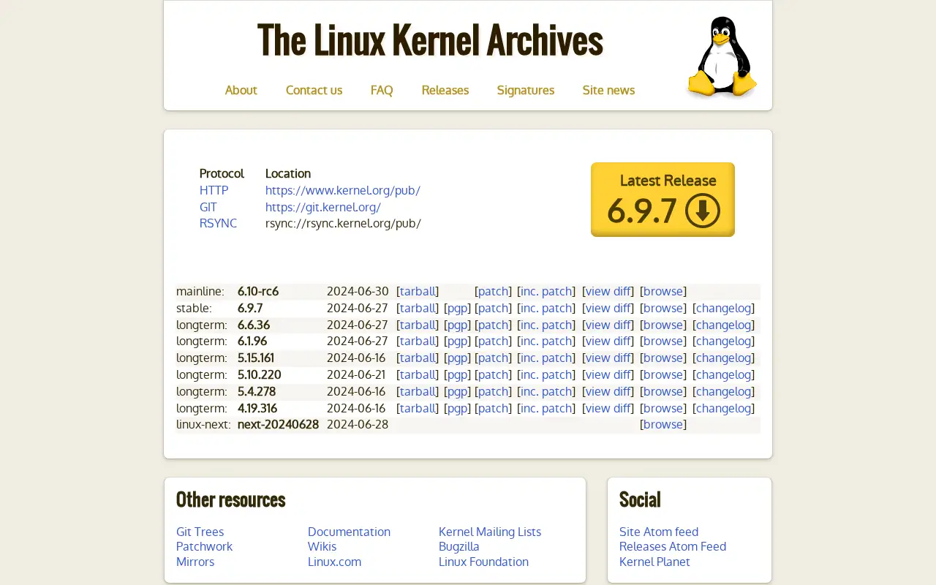View changelog for longterm 4.19.316

(723, 408)
